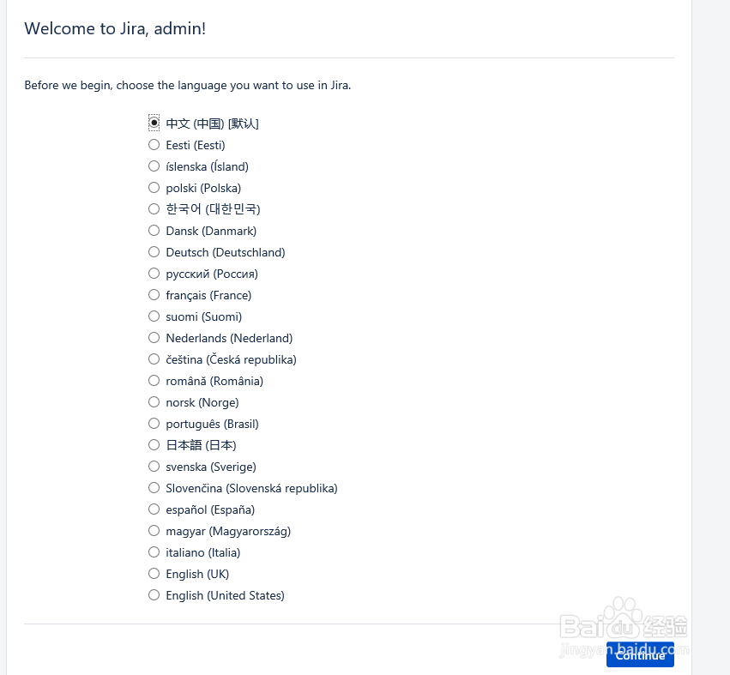Select 한국어 (대한민국) language option

154,209
